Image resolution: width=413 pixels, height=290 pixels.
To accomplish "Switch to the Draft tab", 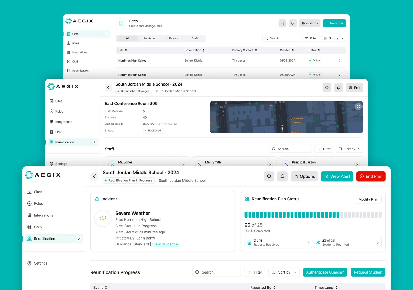I will 195,38.
